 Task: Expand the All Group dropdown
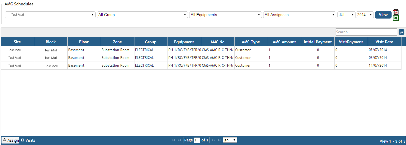[142, 15]
